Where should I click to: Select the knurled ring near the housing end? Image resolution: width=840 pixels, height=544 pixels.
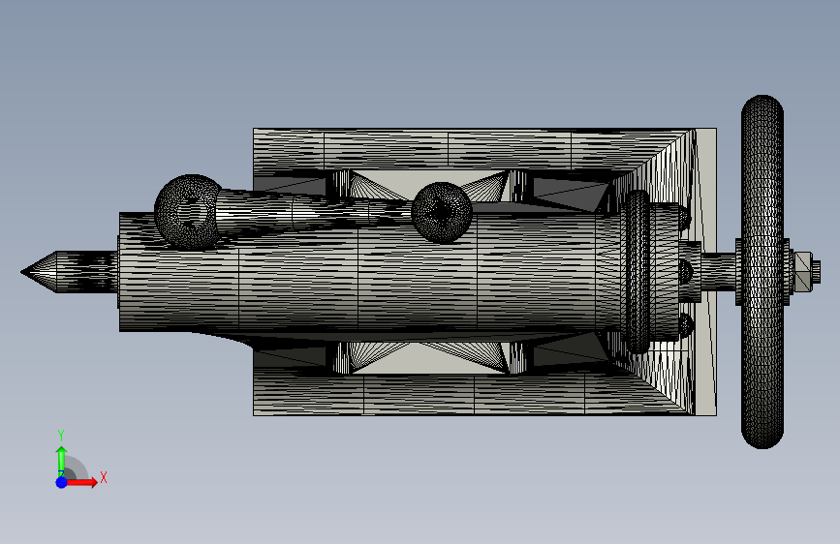click(638, 272)
